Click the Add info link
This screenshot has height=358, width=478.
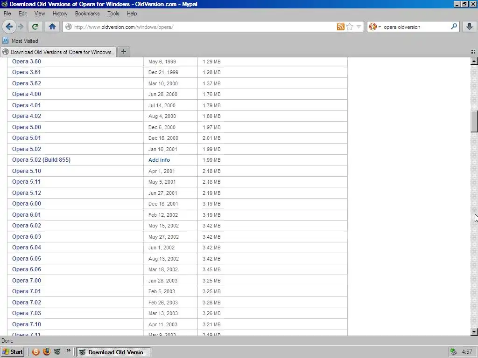tap(159, 160)
